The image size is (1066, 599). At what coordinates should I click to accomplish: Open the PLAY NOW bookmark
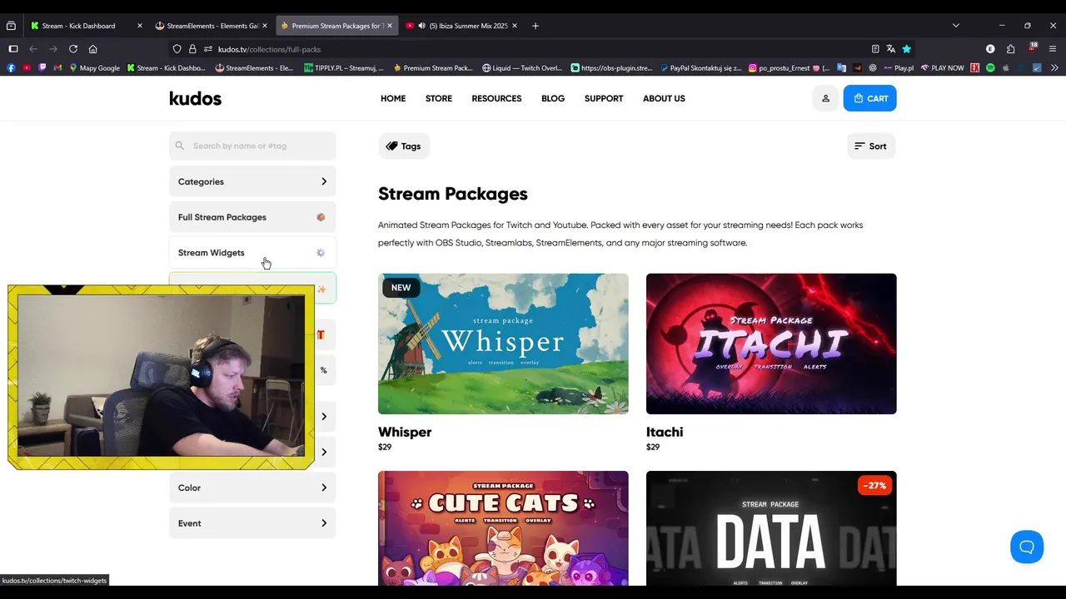pyautogui.click(x=943, y=68)
